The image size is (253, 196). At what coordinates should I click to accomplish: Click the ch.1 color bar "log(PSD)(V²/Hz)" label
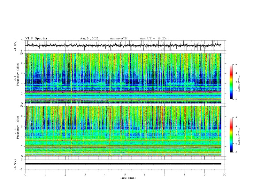pyautogui.click(x=239, y=84)
